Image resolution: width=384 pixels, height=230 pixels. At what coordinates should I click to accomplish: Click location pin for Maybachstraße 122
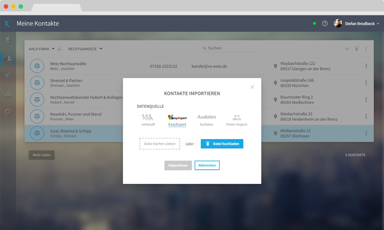coord(275,66)
